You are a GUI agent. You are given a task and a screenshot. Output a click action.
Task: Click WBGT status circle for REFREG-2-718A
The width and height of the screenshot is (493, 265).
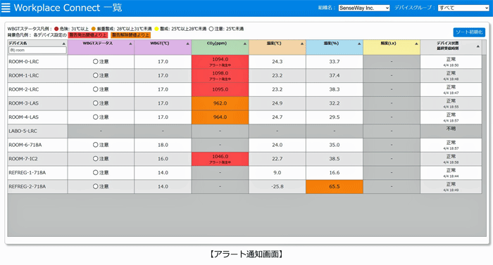pyautogui.click(x=95, y=186)
